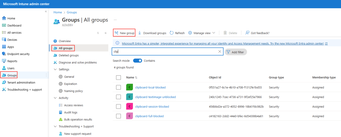
Task: Click the Download groups toolbar button
Action: click(x=152, y=33)
